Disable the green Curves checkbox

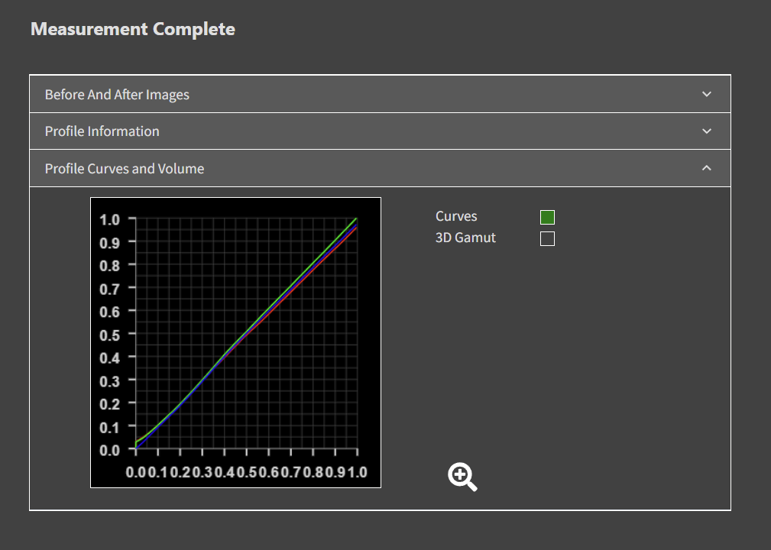pos(547,217)
